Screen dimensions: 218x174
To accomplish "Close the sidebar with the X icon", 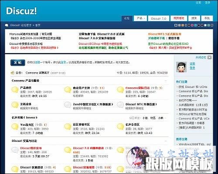I will [x=209, y=57].
